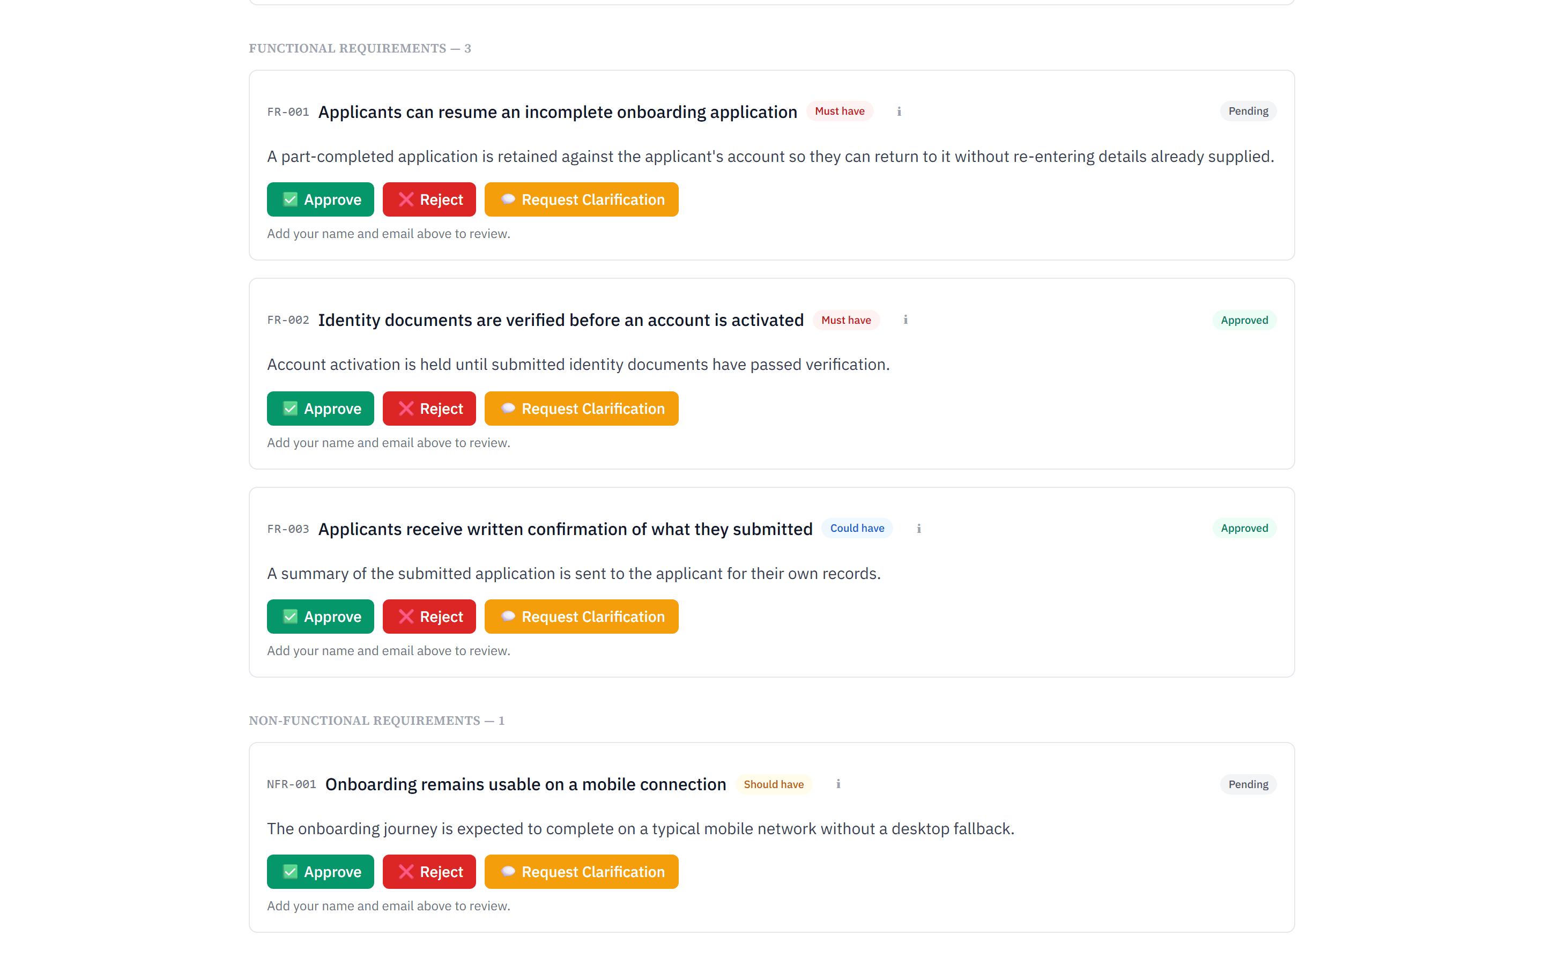This screenshot has width=1544, height=965.
Task: Reject requirement FR-002
Action: coord(429,409)
